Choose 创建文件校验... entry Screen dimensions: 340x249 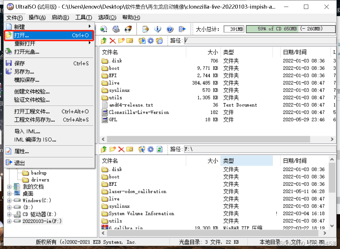49,92
